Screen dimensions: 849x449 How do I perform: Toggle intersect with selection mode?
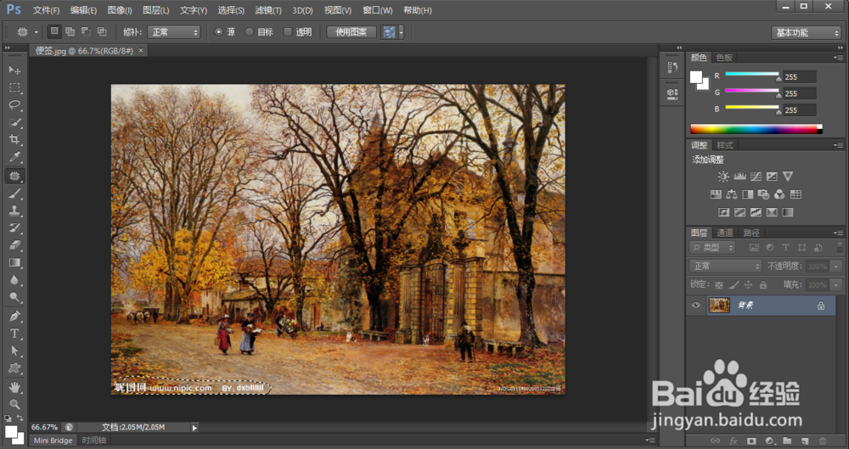pyautogui.click(x=102, y=31)
